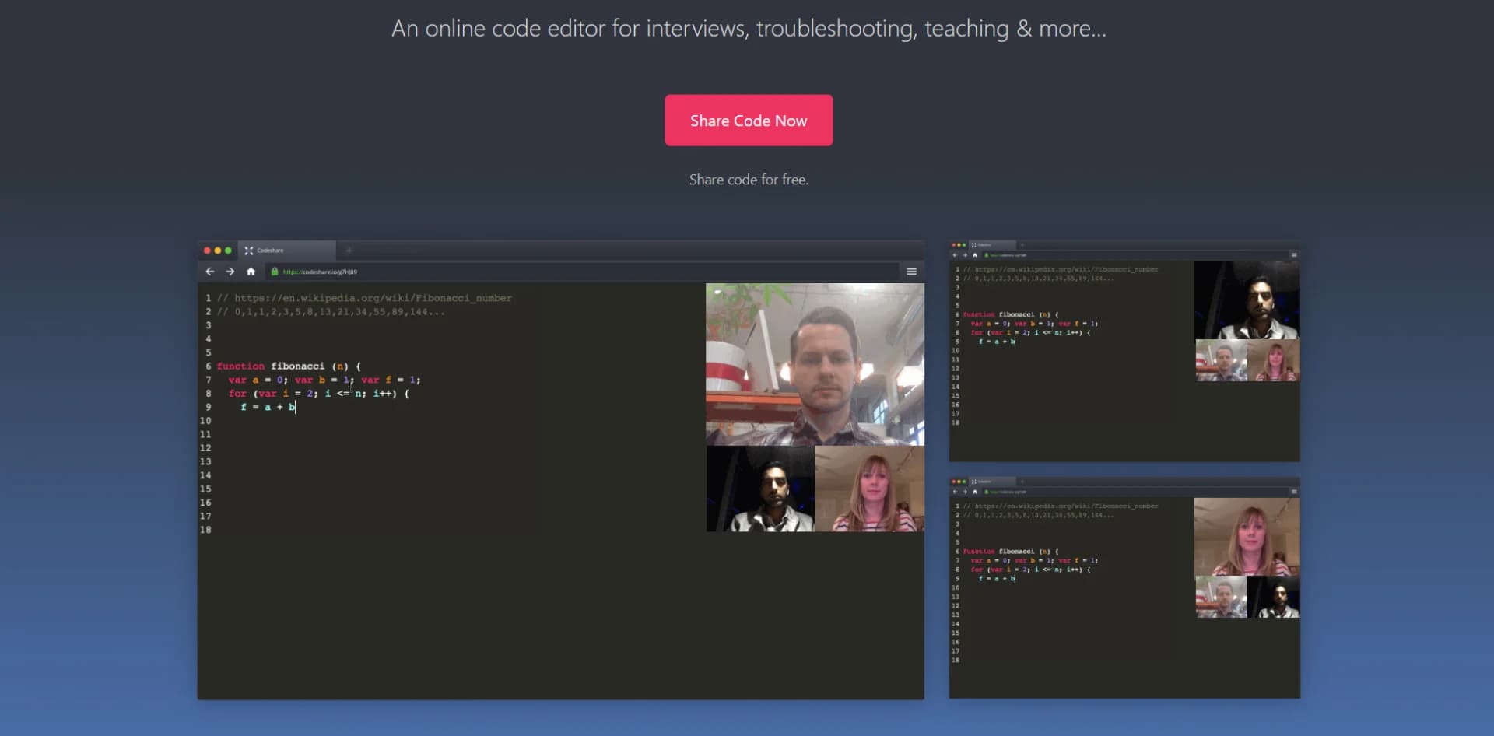This screenshot has height=736, width=1494.
Task: Click the largest video feed in the big mockup
Action: [814, 364]
